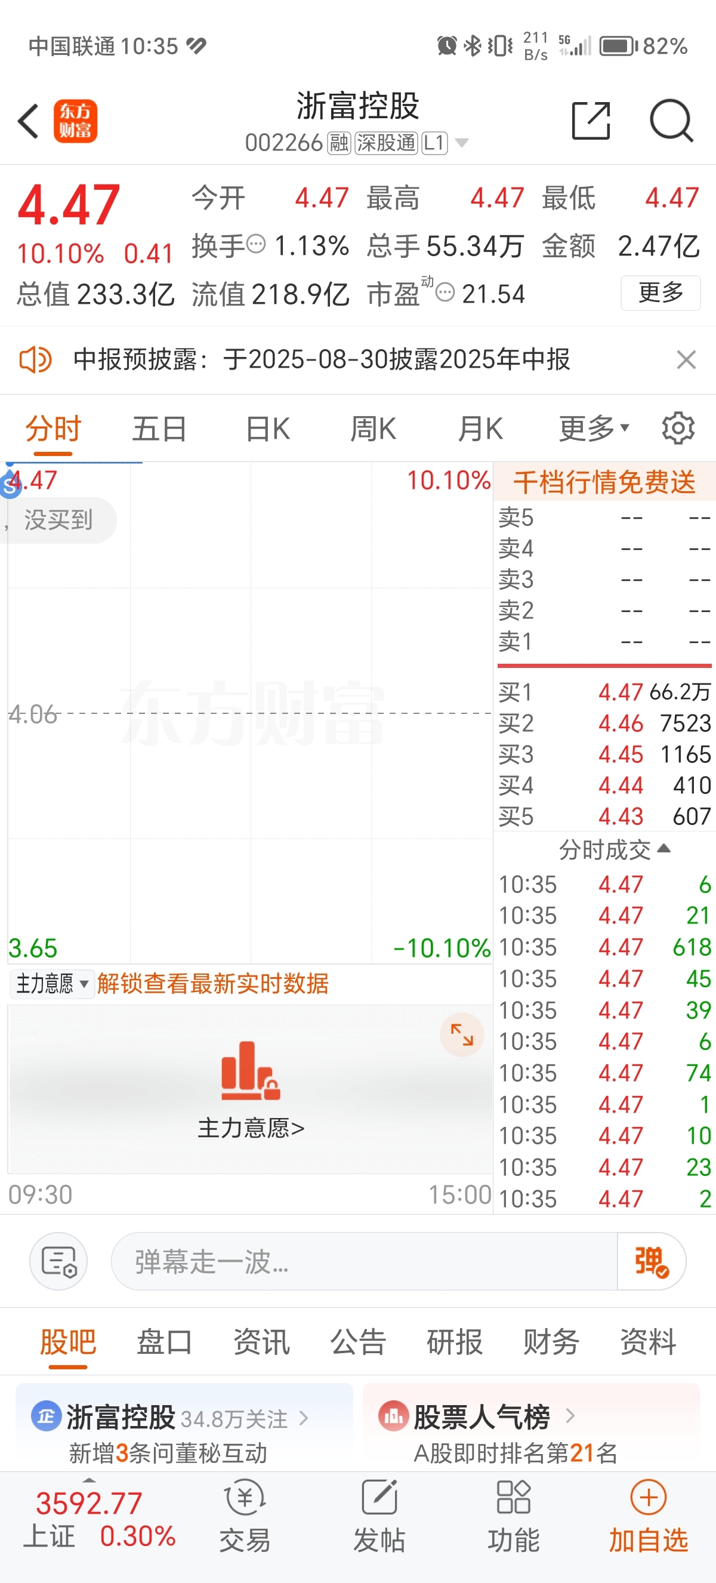The image size is (716, 1583).
Task: Tap the blue S marker icon
Action: click(x=10, y=485)
